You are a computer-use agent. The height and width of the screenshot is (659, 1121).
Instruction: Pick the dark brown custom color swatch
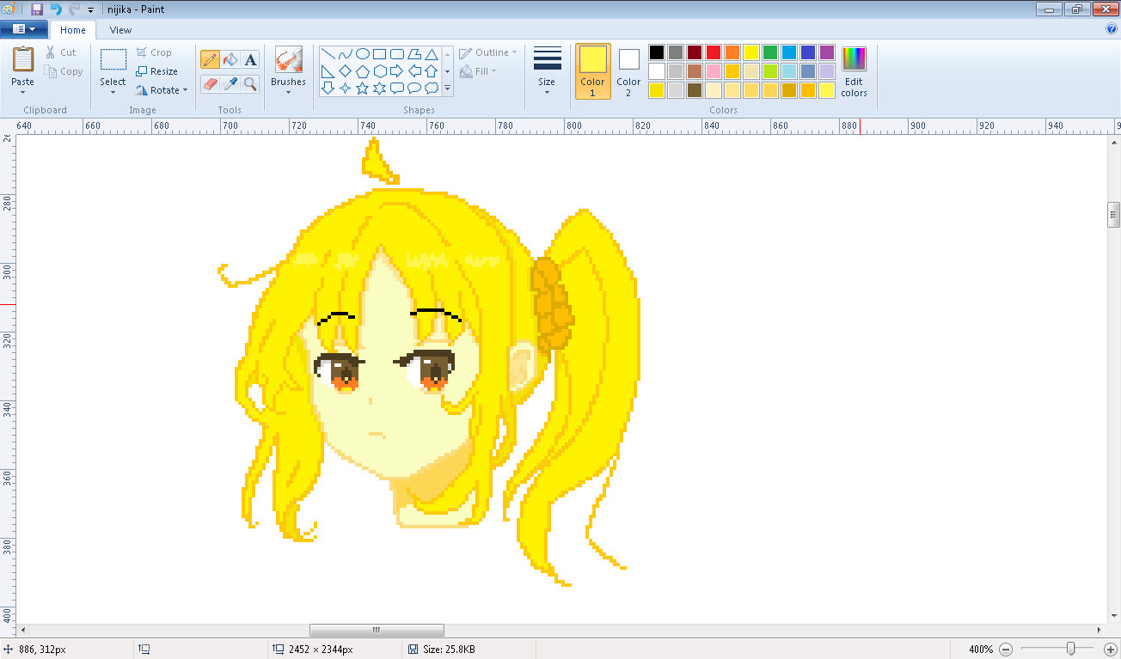(695, 90)
